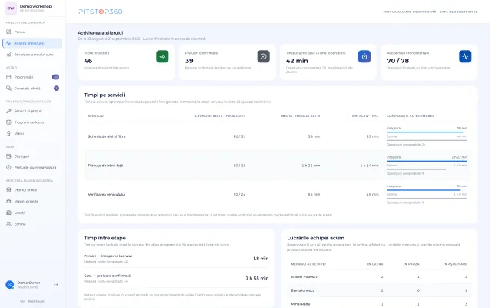Image resolution: width=492 pixels, height=308 pixels.
Task: Click the 20 / 22 cell for Plăcuțe de frână
Action: (x=239, y=166)
